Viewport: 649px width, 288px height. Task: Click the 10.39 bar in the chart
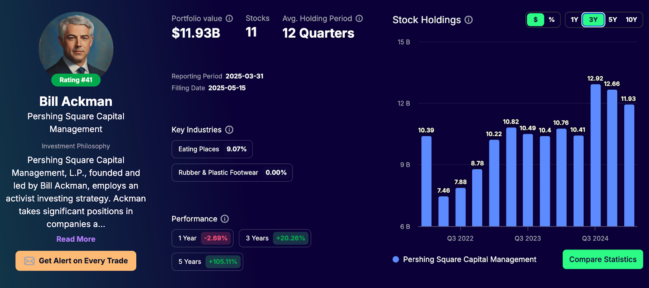coord(426,181)
